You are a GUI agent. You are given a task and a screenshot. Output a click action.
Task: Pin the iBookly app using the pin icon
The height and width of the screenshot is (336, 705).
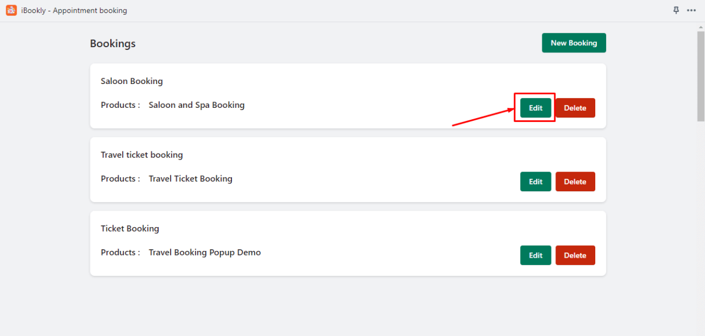[676, 10]
